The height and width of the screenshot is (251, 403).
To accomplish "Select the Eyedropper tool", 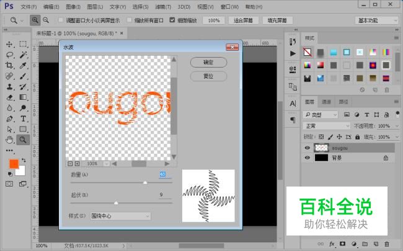I will tap(23, 65).
